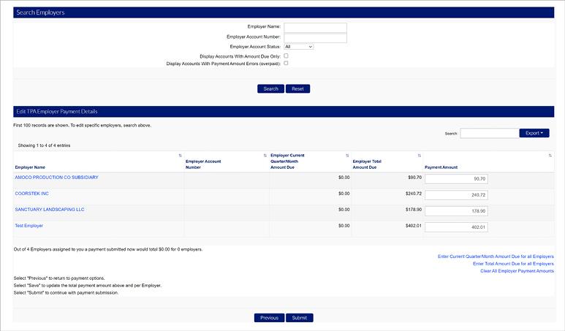Open Employer Account Status dropdown
Screen dimensions: 565x331
[x=299, y=47]
